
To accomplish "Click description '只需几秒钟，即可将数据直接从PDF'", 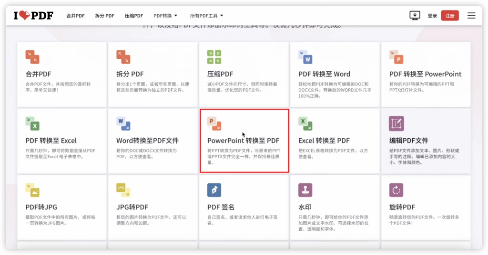I will tap(61, 153).
